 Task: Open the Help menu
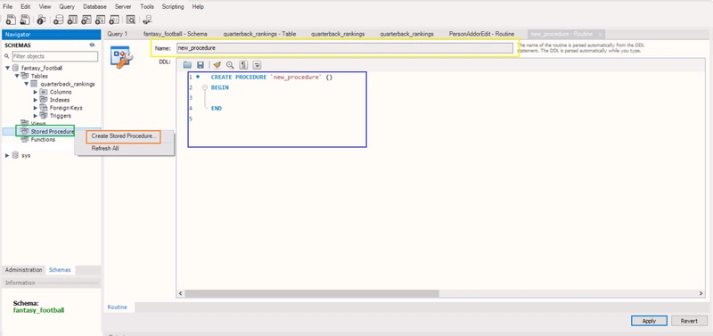198,7
